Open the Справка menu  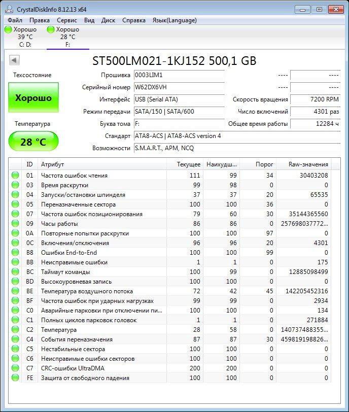pyautogui.click(x=134, y=20)
